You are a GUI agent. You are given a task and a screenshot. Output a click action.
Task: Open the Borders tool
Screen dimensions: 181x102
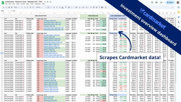[69, 7]
